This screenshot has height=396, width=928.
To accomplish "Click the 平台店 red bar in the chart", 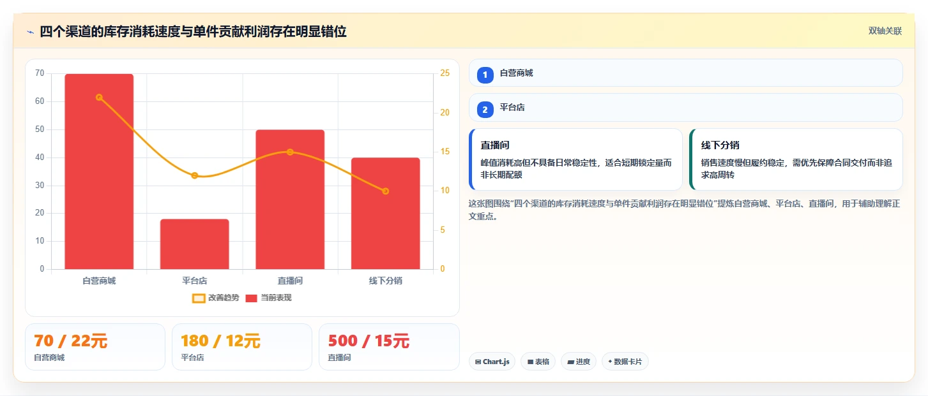I will 195,244.
